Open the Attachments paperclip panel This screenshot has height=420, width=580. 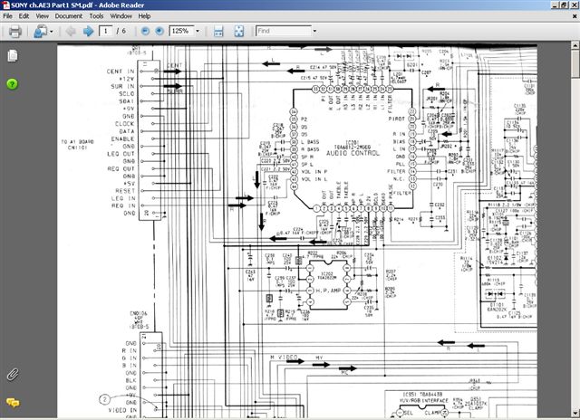(12, 375)
